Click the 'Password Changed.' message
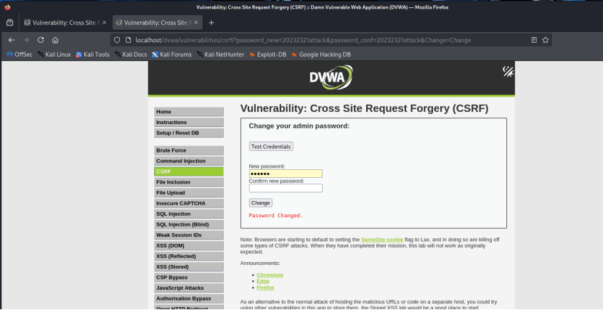 [276, 216]
